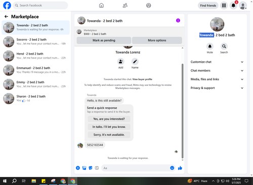Attach a photo in message composer
Screen dimensions: 253x185
click(x=84, y=168)
